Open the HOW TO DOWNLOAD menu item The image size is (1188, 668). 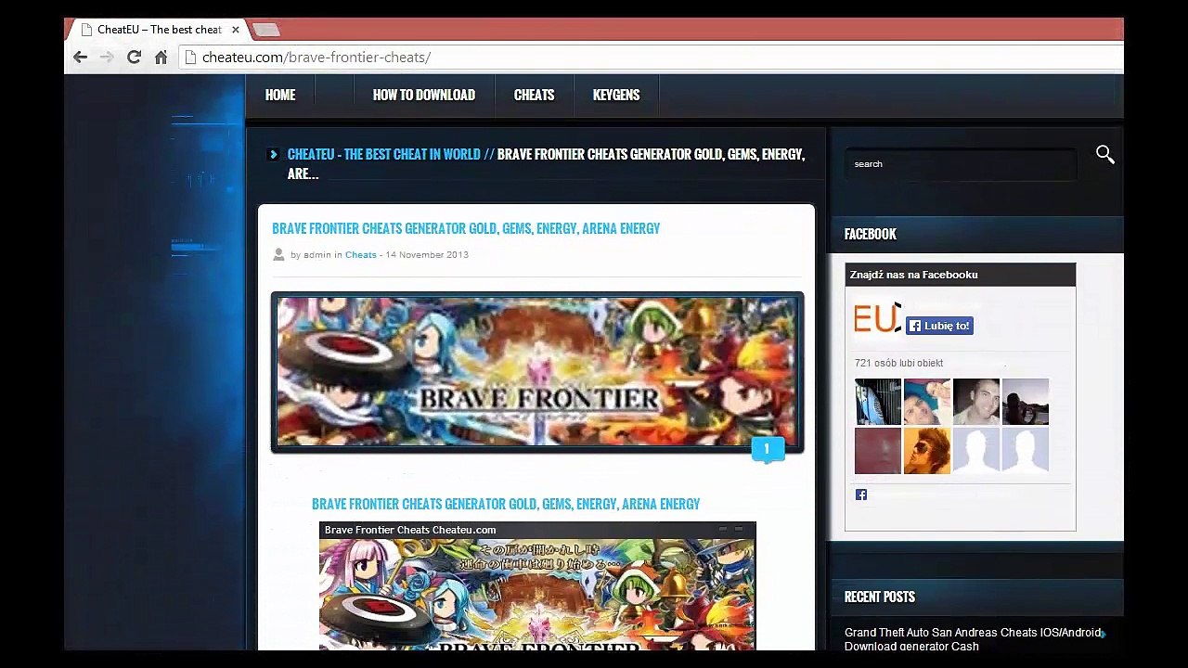point(424,95)
